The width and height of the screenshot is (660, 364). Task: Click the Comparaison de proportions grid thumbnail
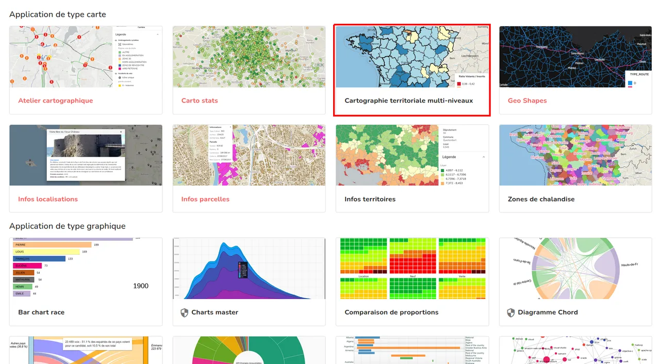pos(412,268)
